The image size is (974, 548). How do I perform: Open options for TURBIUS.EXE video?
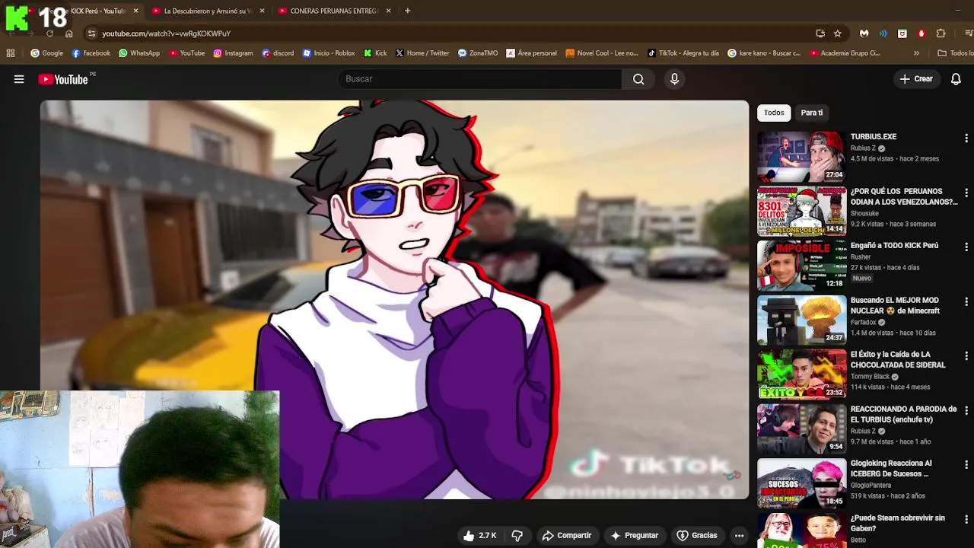tap(966, 139)
